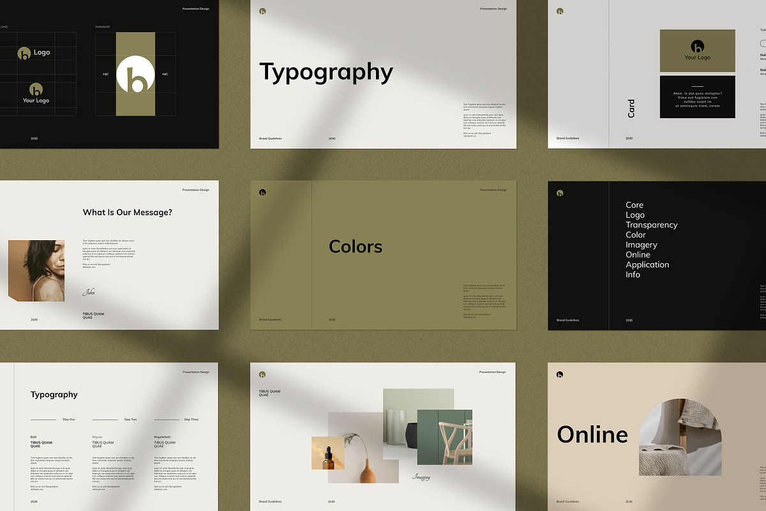Image resolution: width=766 pixels, height=511 pixels.
Task: Click the 'RegularItalic' font style label
Action: coord(162,437)
